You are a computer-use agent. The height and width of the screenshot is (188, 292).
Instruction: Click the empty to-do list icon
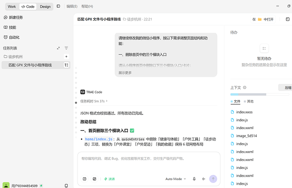click(x=264, y=48)
